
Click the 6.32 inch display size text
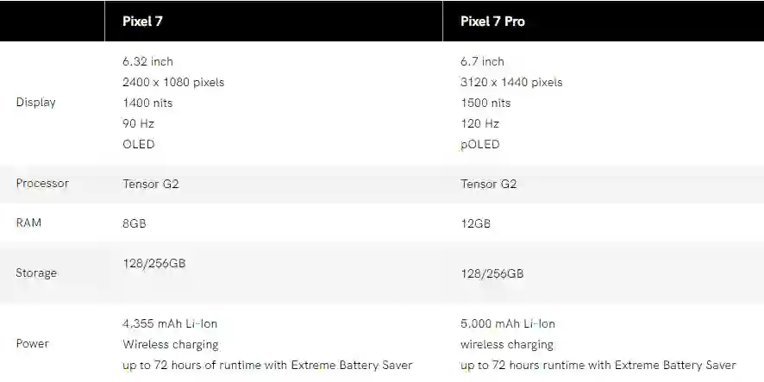pos(147,61)
